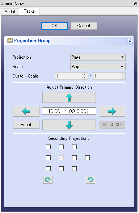Viewport: 139px width, 213px height.
Task: Rotate primary direction up with the up arrow
Action: [x=69, y=97]
